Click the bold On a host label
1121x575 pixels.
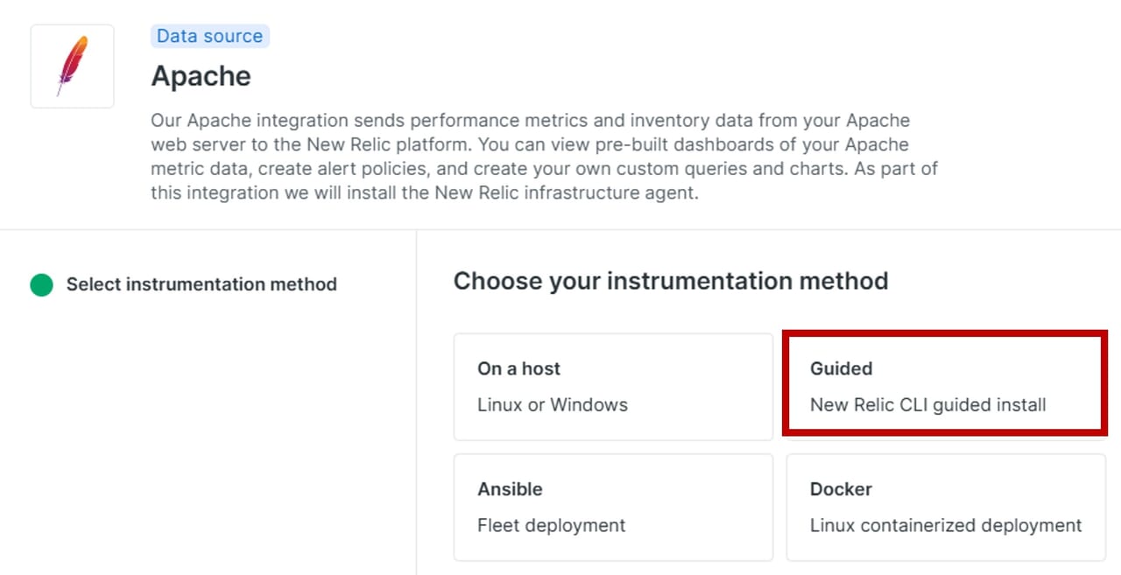tap(518, 368)
